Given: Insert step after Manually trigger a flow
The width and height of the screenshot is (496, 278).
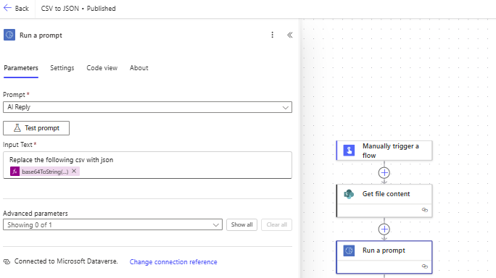Looking at the screenshot, I should click(384, 173).
